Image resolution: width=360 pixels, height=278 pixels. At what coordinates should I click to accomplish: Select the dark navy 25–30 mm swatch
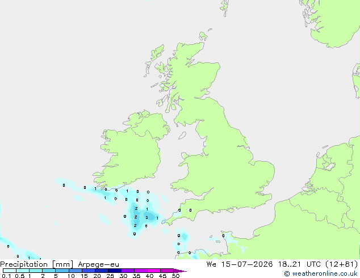point(114,271)
